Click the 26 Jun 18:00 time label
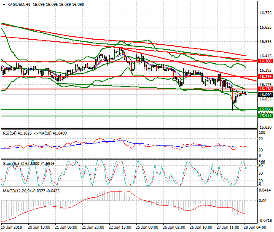The height and width of the screenshot is (232, 274). [x=201, y=227]
